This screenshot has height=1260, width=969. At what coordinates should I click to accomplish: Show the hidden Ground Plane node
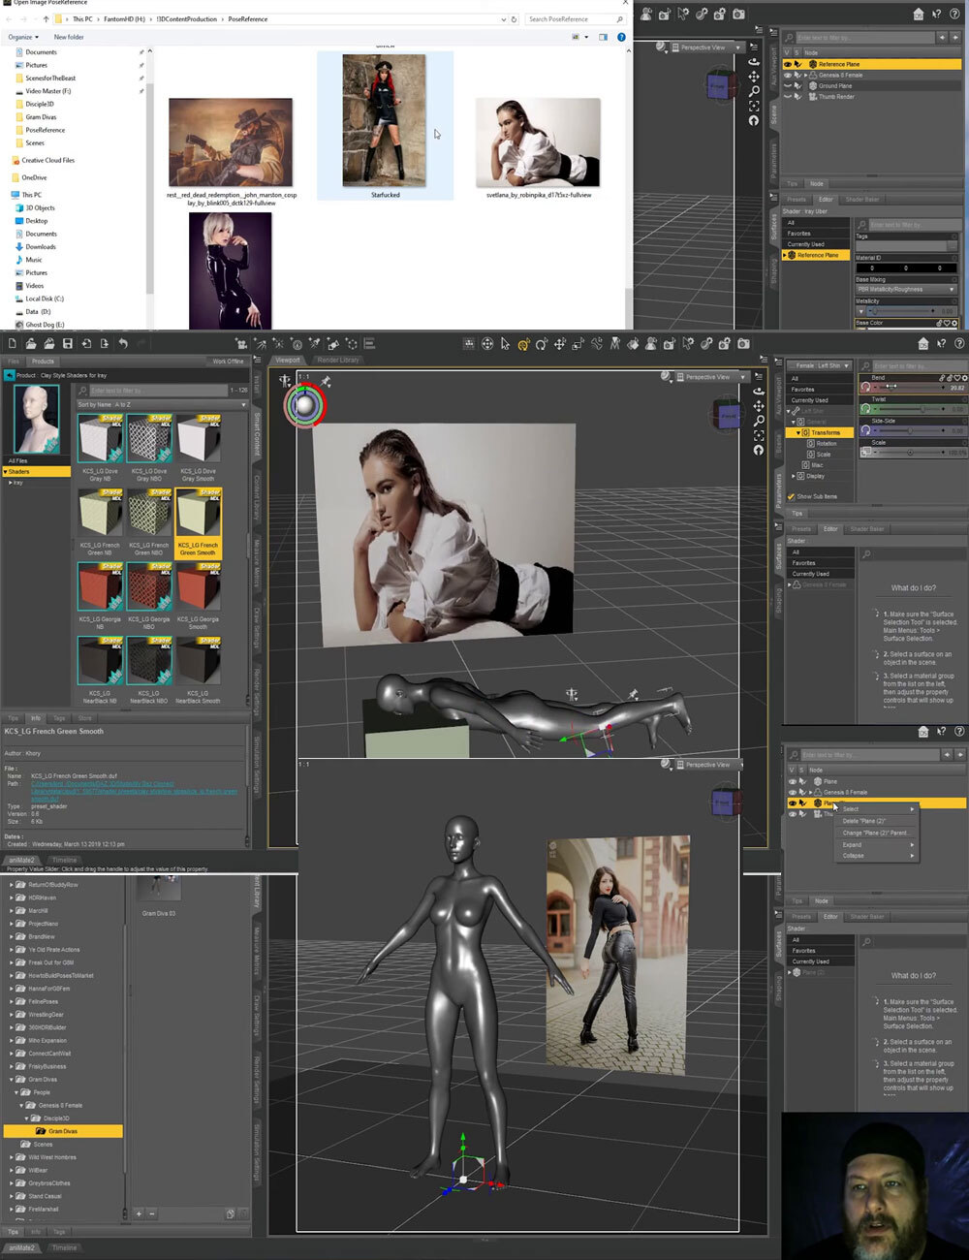click(788, 85)
